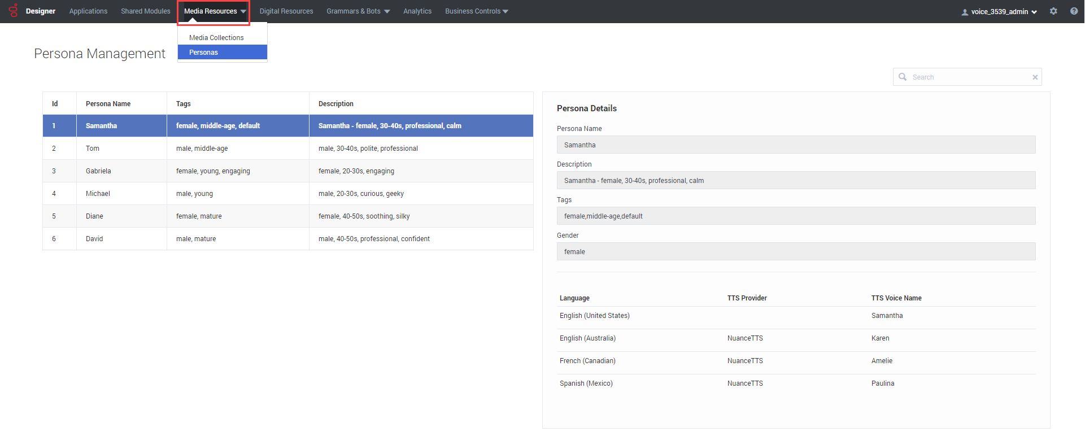Click the help question mark icon
Viewport: 1085px width, 436px height.
pyautogui.click(x=1074, y=11)
